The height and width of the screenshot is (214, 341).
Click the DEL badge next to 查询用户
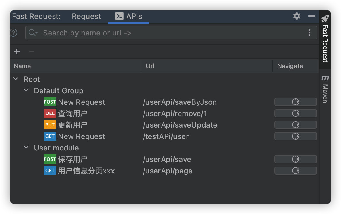(x=49, y=113)
